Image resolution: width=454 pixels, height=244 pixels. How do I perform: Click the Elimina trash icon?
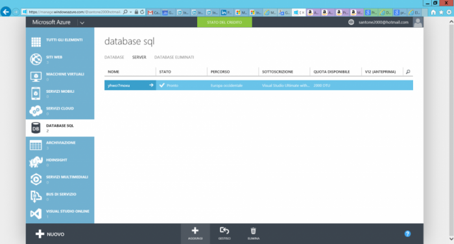[254, 231]
